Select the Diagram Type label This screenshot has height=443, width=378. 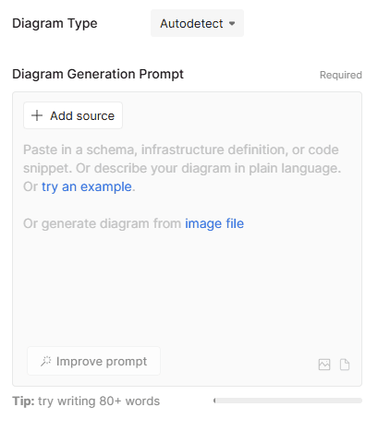coord(55,24)
